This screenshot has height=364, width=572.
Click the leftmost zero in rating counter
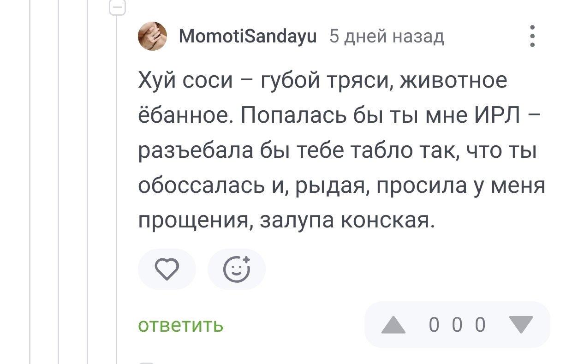pos(434,325)
